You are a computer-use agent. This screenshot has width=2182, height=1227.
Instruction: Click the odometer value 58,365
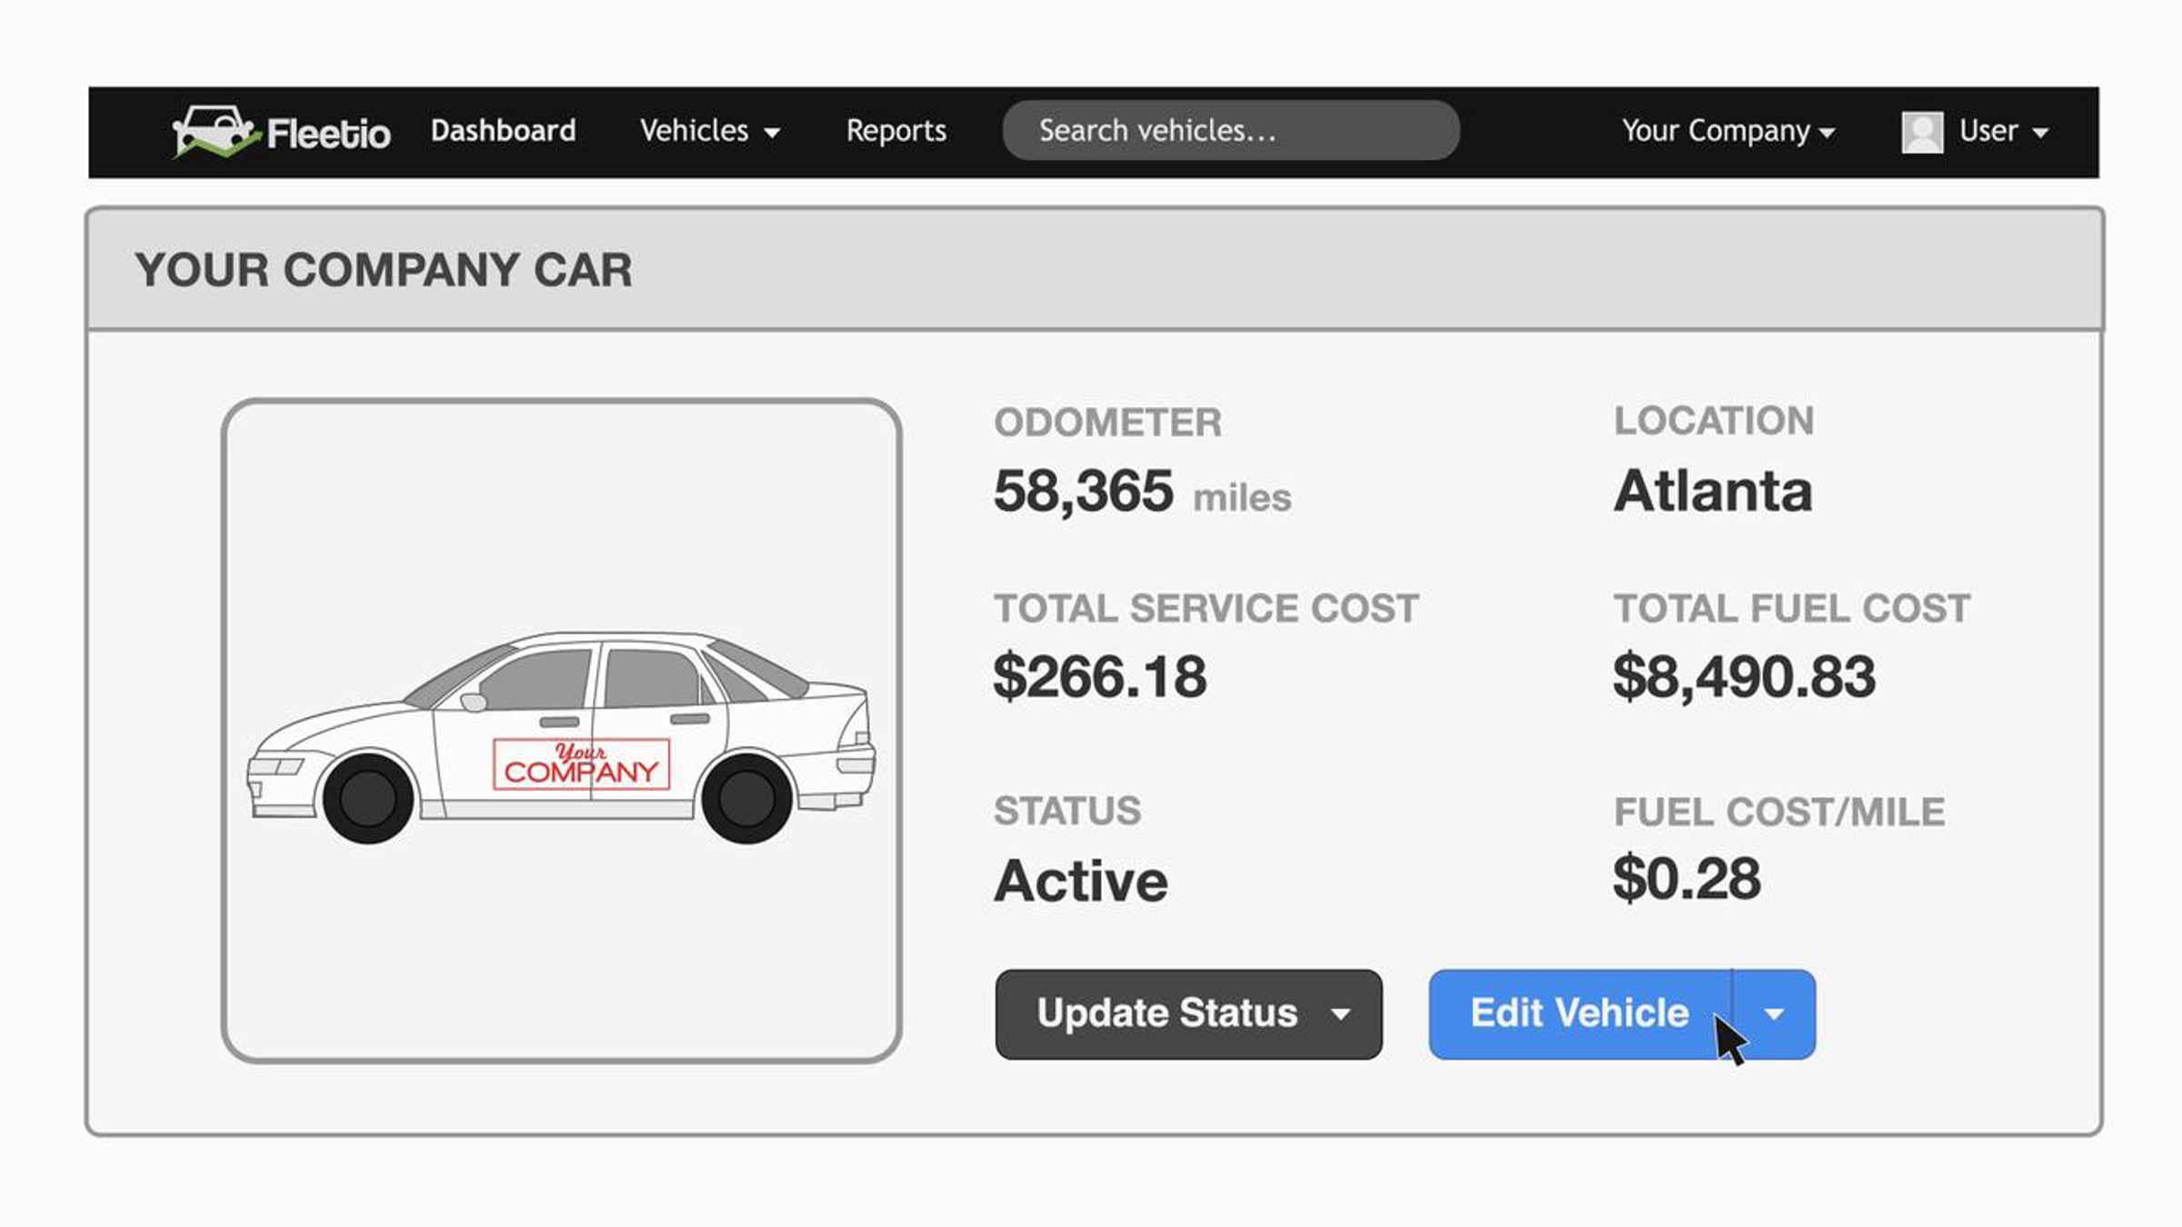coord(1083,492)
